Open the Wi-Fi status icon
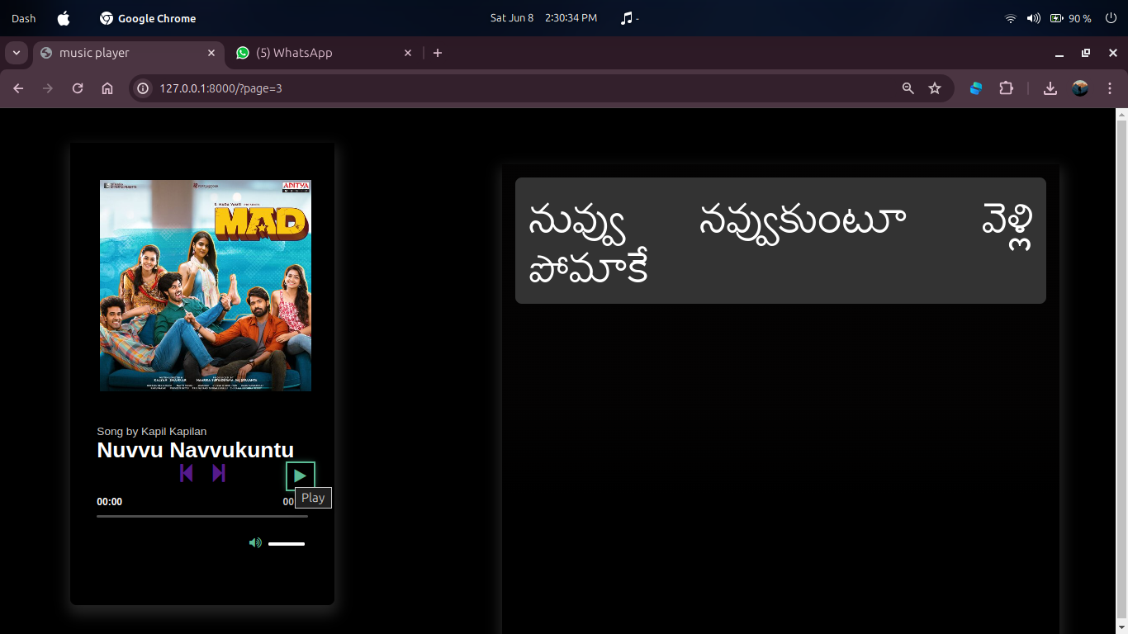The height and width of the screenshot is (634, 1128). click(1011, 18)
